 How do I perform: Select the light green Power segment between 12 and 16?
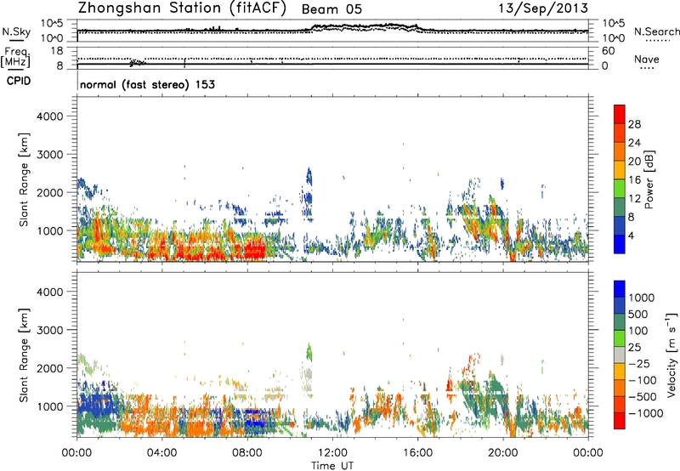(620, 188)
